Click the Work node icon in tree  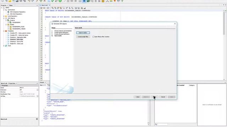pos(6,46)
